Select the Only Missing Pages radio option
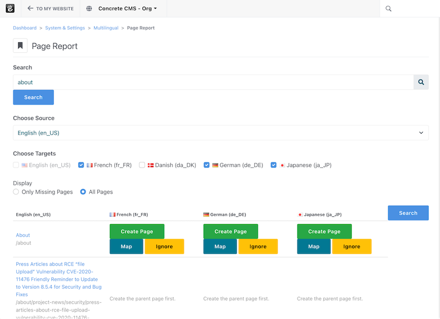This screenshot has height=319, width=440. pyautogui.click(x=16, y=192)
